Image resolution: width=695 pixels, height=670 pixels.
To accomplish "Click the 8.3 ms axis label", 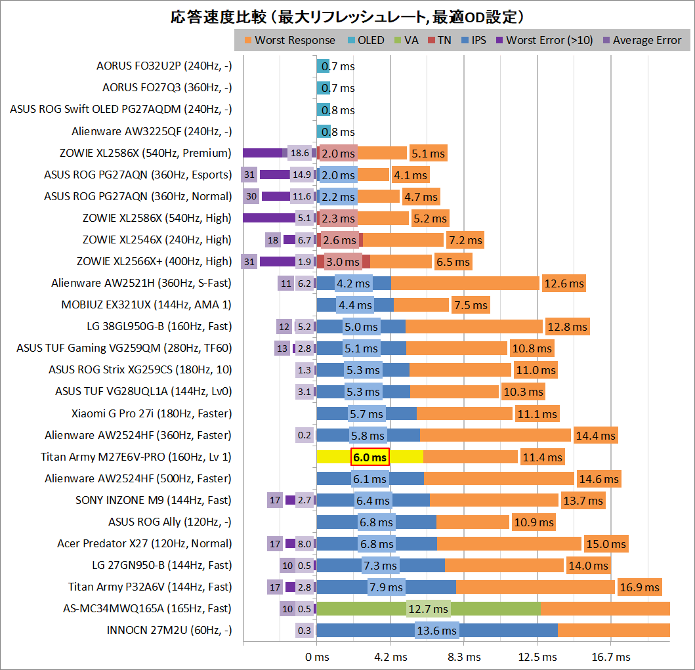I will (464, 657).
